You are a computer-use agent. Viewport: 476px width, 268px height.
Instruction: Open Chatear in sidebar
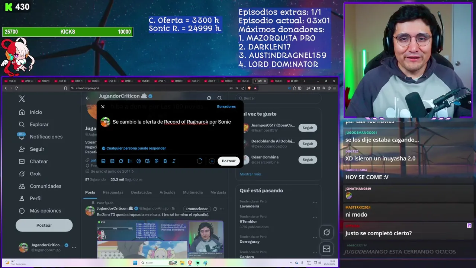coord(34,161)
